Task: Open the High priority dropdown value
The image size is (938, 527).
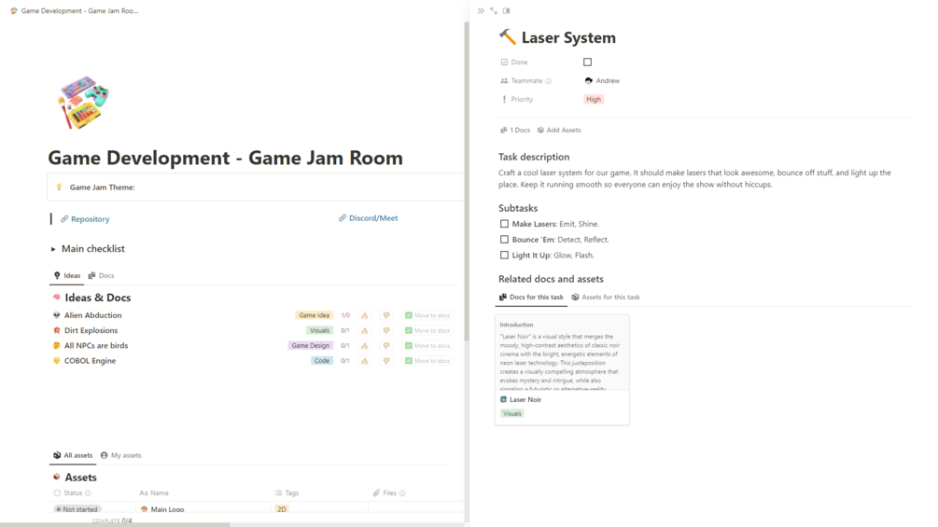Action: point(594,99)
